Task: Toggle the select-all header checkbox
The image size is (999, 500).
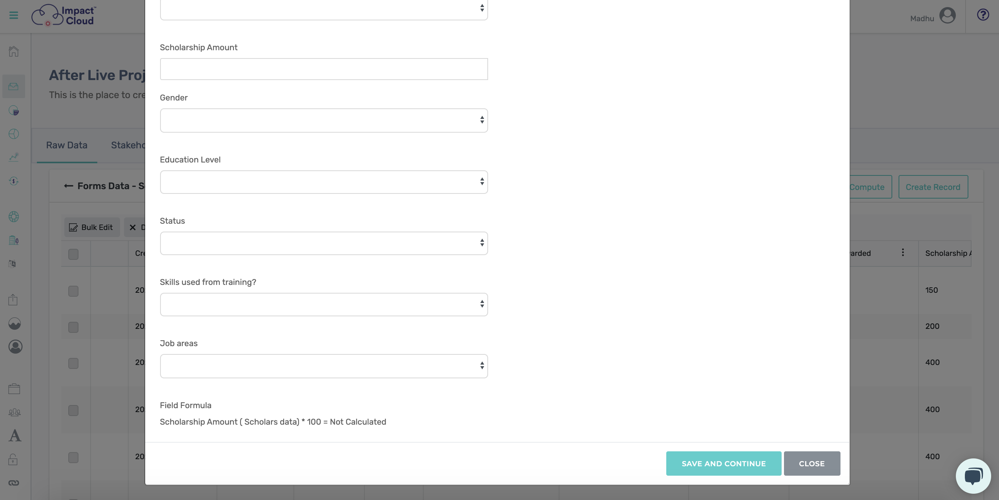Action: (73, 254)
